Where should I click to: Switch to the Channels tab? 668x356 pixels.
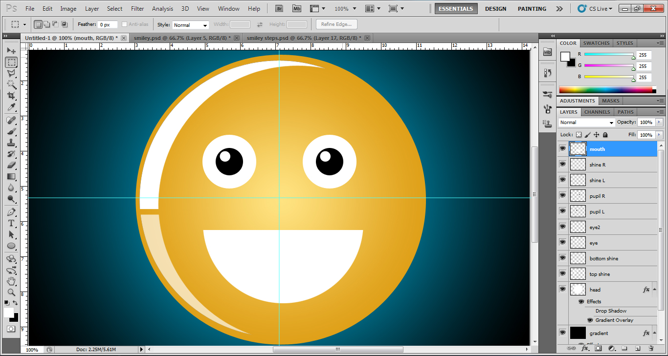point(597,112)
